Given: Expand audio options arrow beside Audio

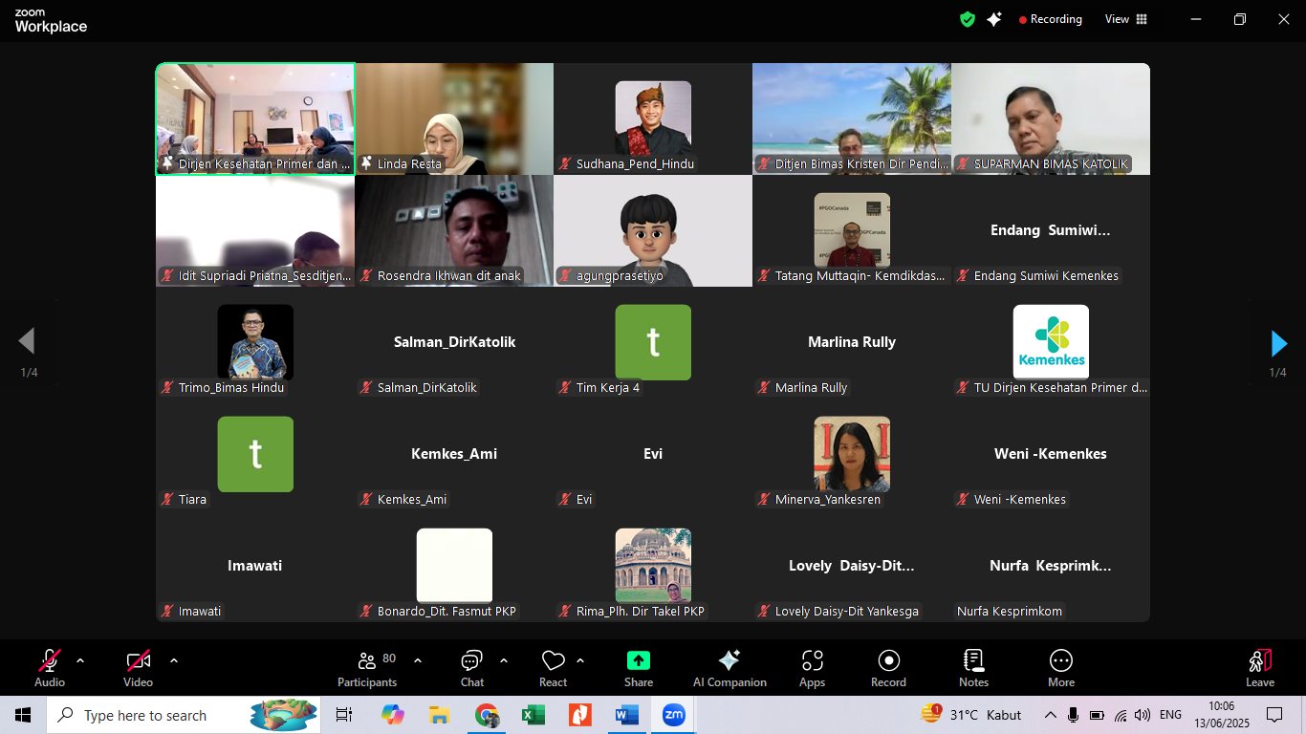Looking at the screenshot, I should [80, 660].
